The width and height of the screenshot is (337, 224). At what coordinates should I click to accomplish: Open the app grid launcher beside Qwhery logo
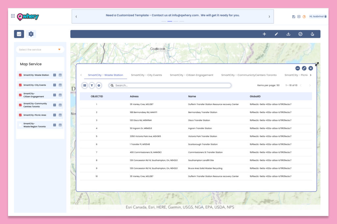13,16
